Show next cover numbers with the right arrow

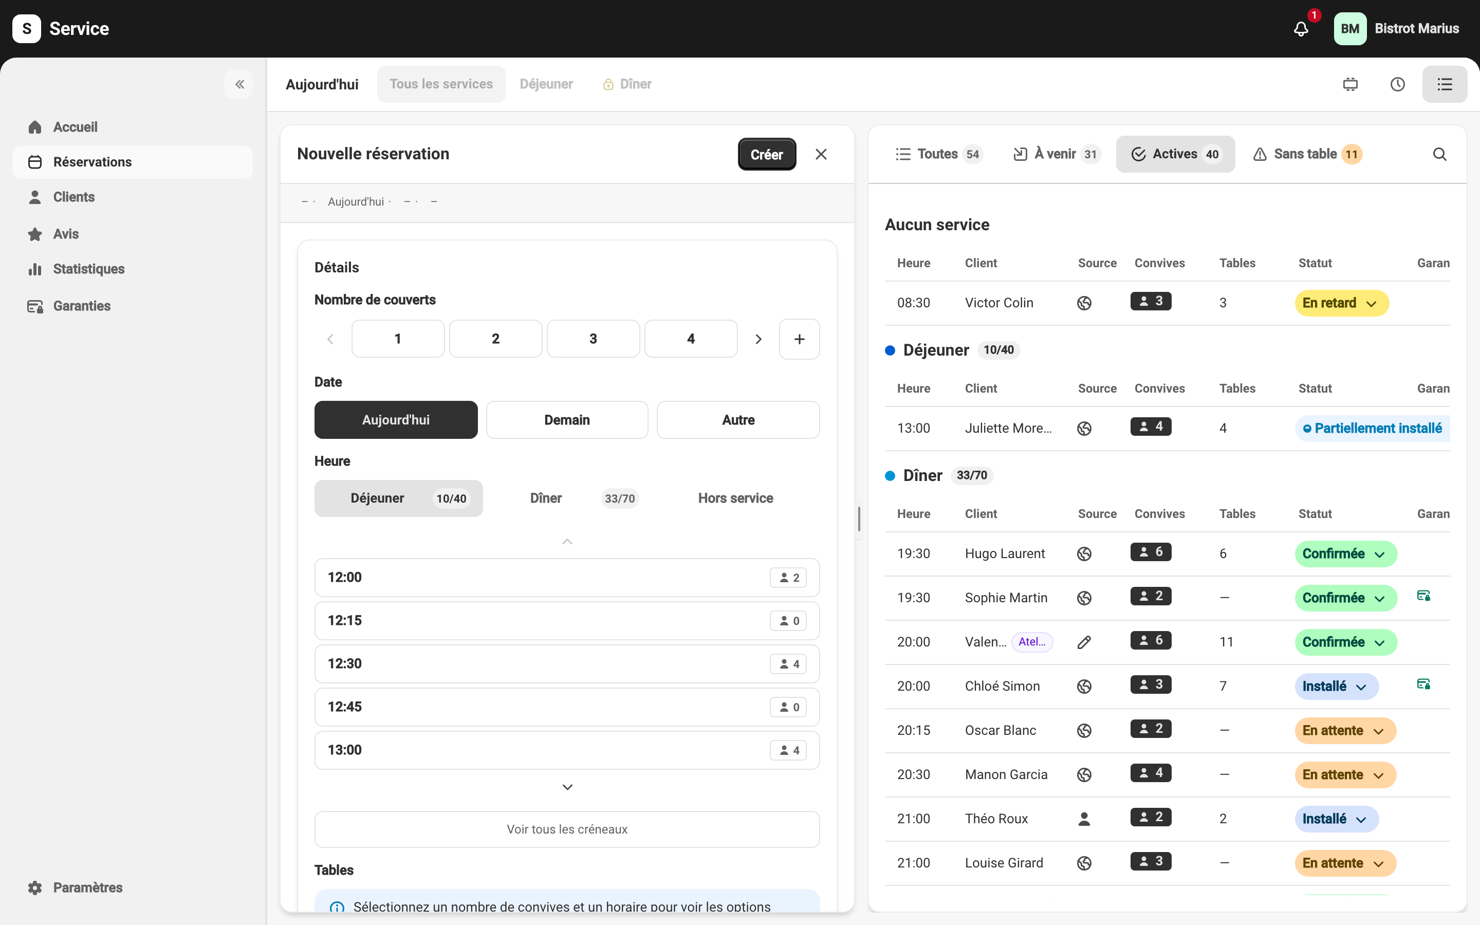click(758, 339)
